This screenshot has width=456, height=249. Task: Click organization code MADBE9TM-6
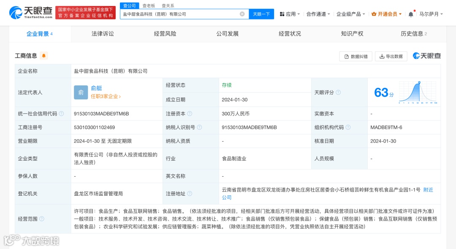(386, 127)
